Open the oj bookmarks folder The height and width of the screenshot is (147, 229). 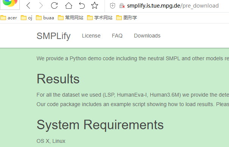pos(26,18)
